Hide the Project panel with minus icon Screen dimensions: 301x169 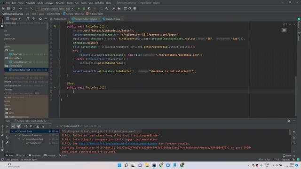pyautogui.click(x=46, y=19)
